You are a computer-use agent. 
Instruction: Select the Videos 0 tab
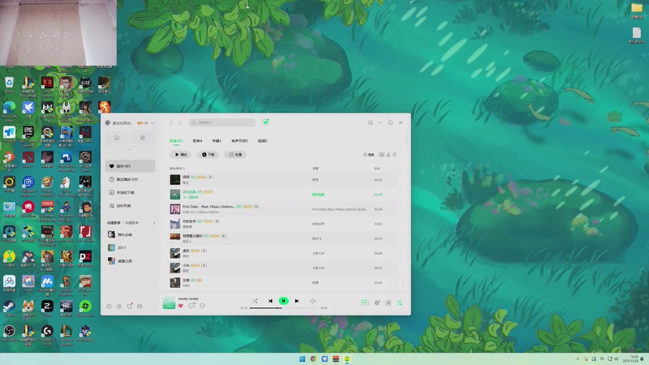pyautogui.click(x=262, y=140)
